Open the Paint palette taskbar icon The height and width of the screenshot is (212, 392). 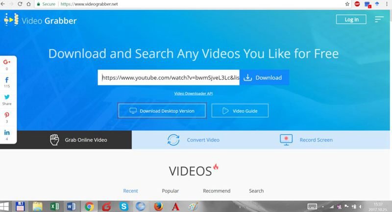193,207
